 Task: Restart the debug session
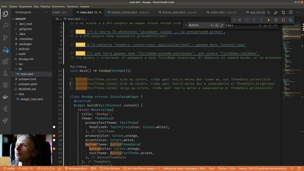pos(276,20)
